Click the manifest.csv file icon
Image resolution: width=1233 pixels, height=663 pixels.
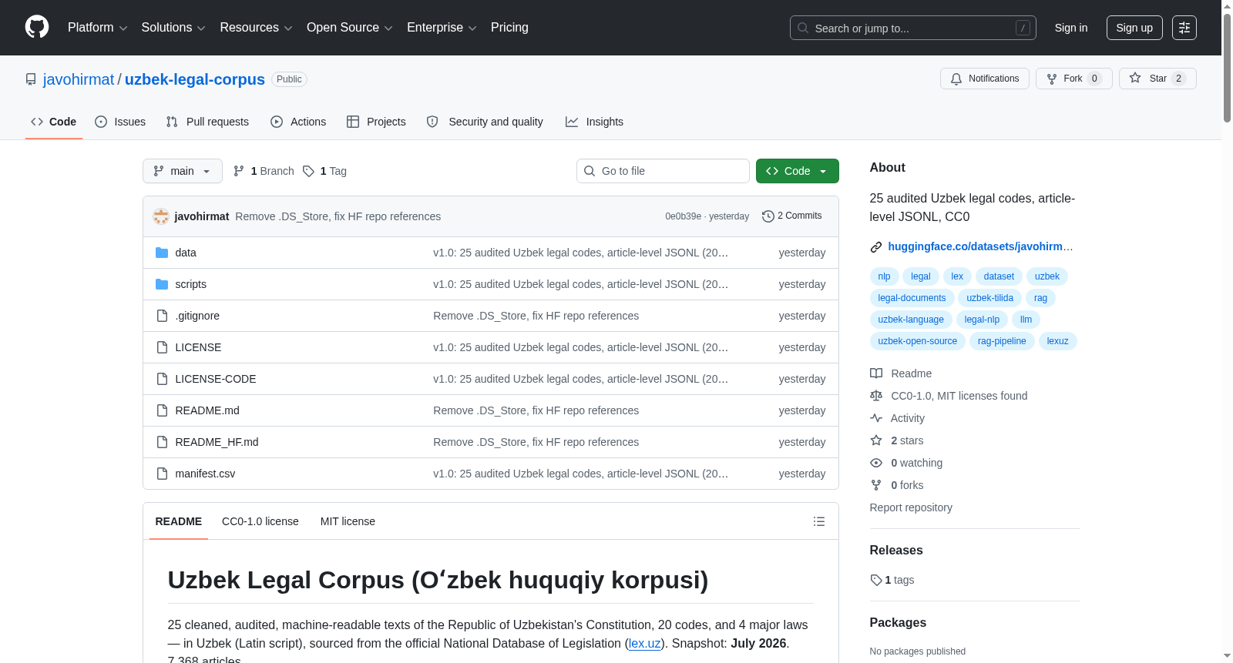click(x=162, y=474)
